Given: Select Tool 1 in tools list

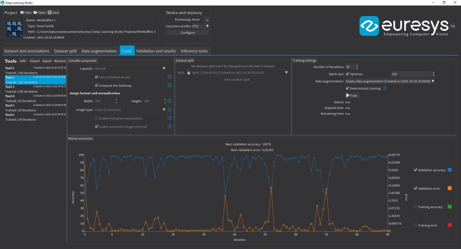Looking at the screenshot, I should pyautogui.click(x=35, y=70).
